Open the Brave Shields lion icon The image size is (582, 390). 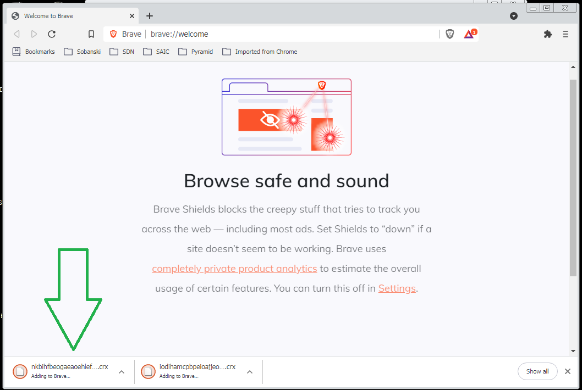(450, 34)
